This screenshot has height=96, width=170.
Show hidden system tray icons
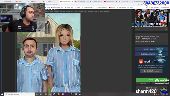152,94
